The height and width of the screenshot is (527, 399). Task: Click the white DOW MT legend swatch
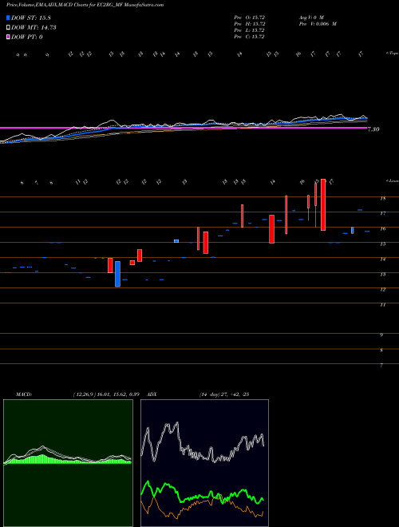point(9,28)
